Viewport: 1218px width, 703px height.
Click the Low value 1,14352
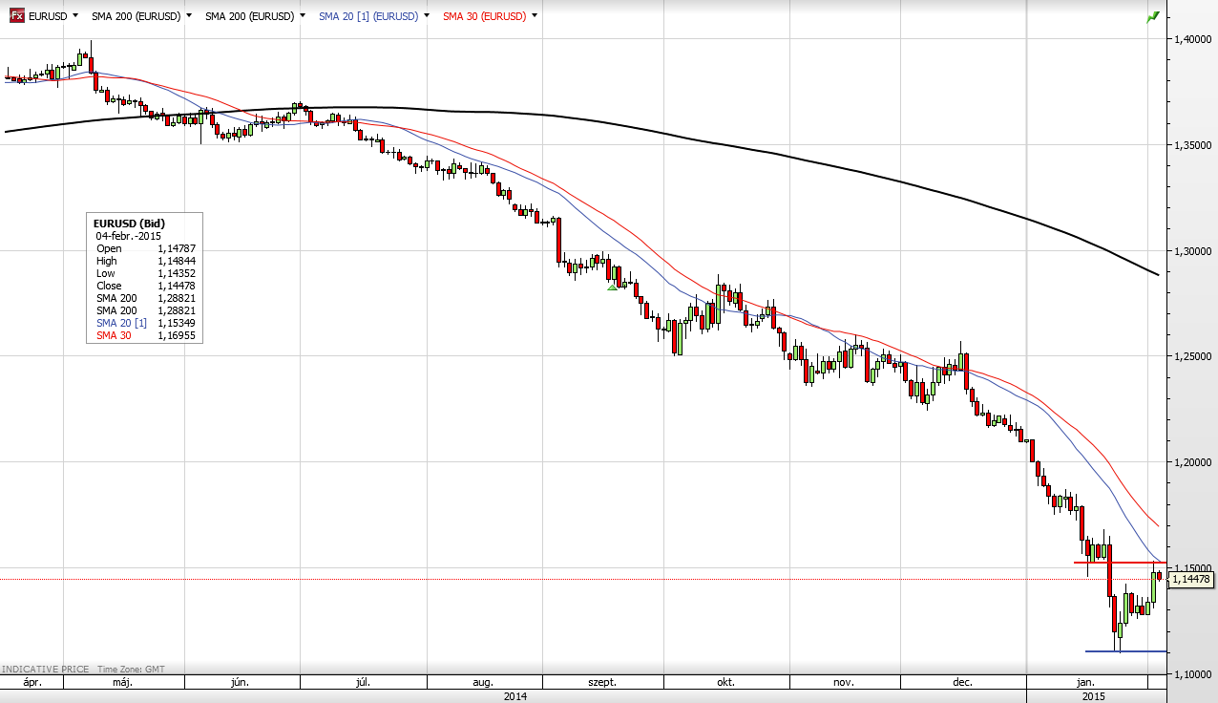(177, 273)
